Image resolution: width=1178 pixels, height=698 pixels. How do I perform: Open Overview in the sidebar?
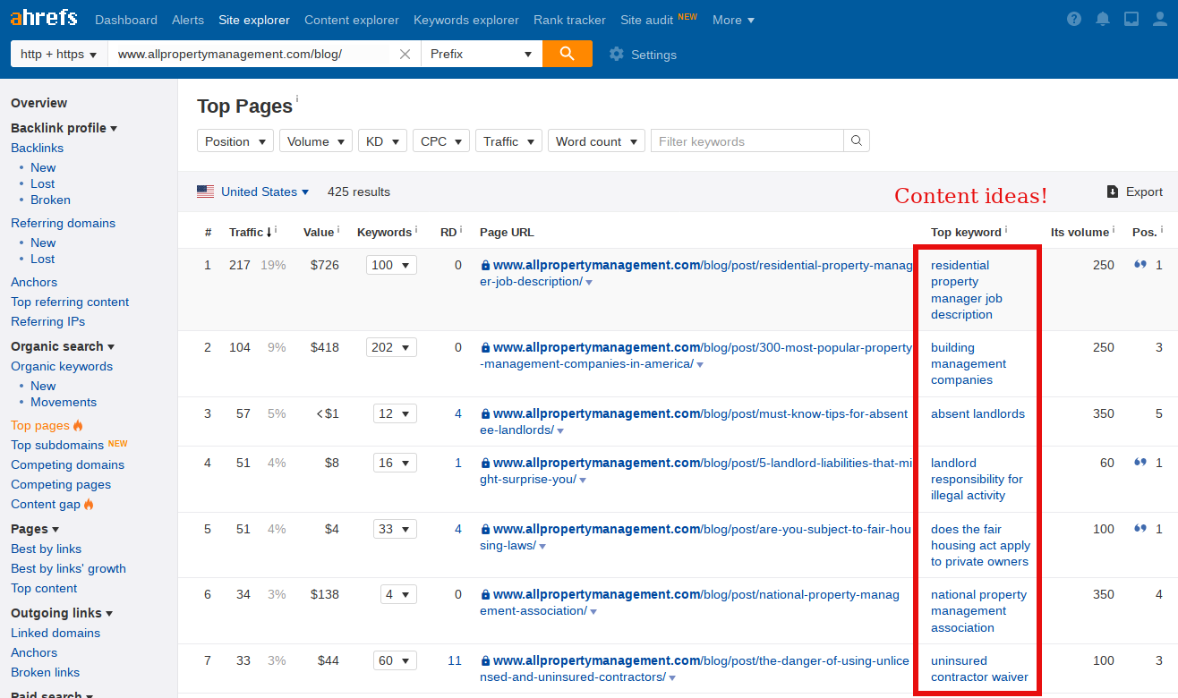[38, 103]
